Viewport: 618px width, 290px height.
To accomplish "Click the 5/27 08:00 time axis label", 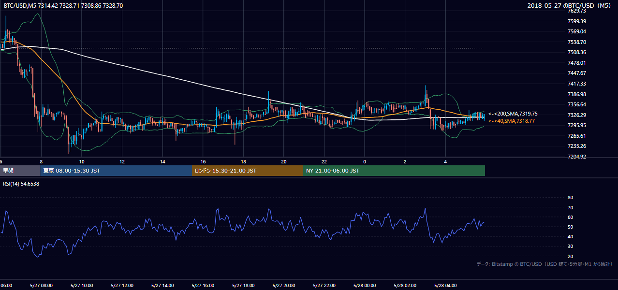I will pos(41,286).
